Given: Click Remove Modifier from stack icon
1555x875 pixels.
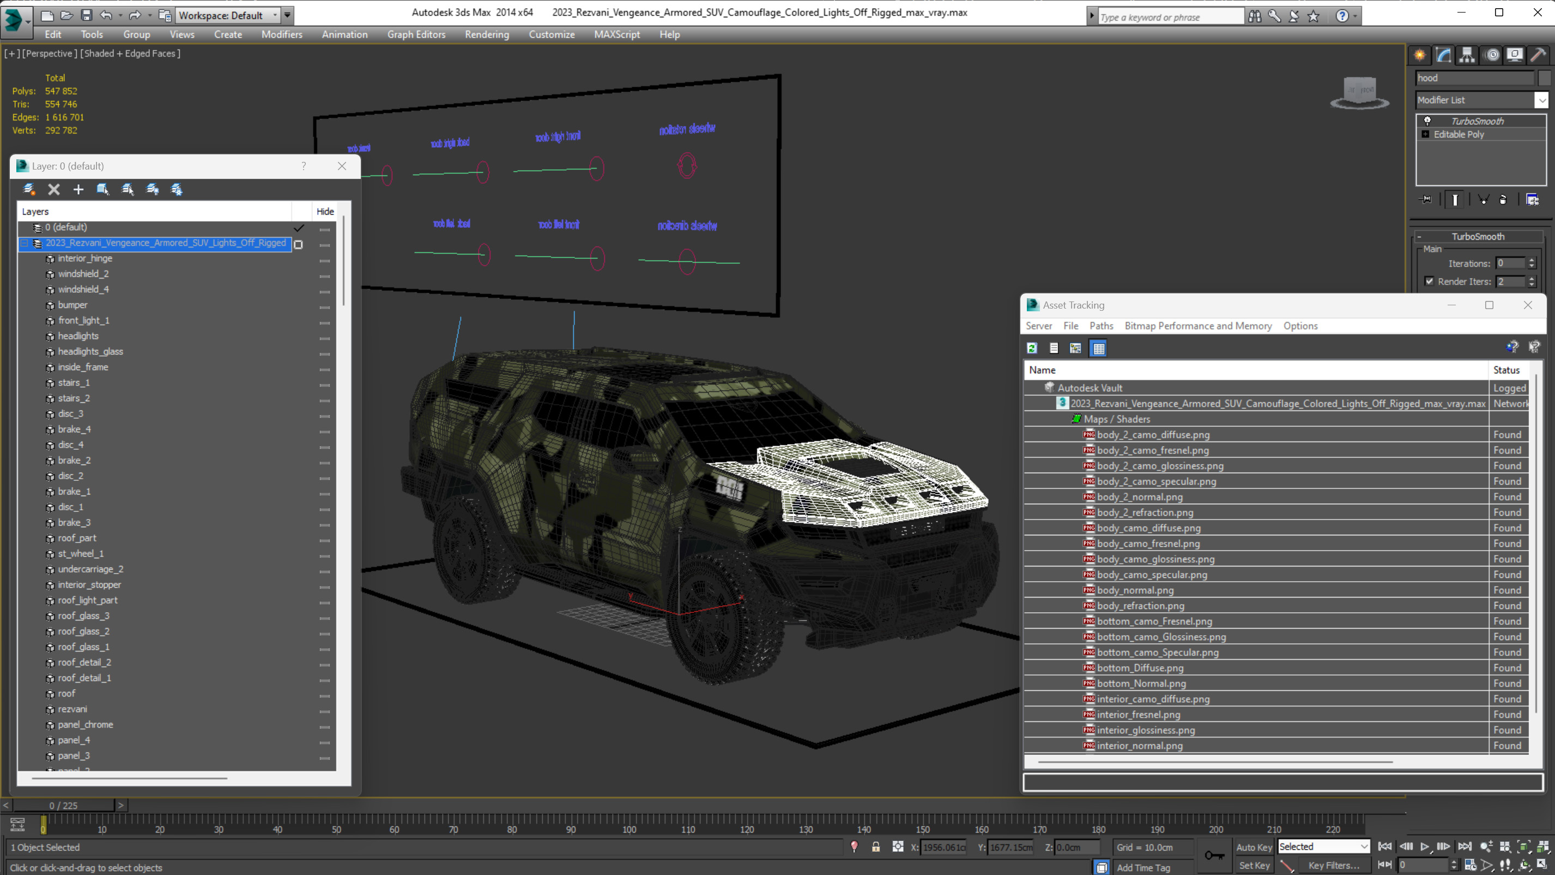Looking at the screenshot, I should 1504,200.
